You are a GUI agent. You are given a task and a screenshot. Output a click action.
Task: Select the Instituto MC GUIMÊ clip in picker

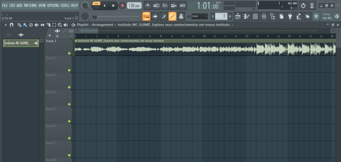[x=21, y=43]
